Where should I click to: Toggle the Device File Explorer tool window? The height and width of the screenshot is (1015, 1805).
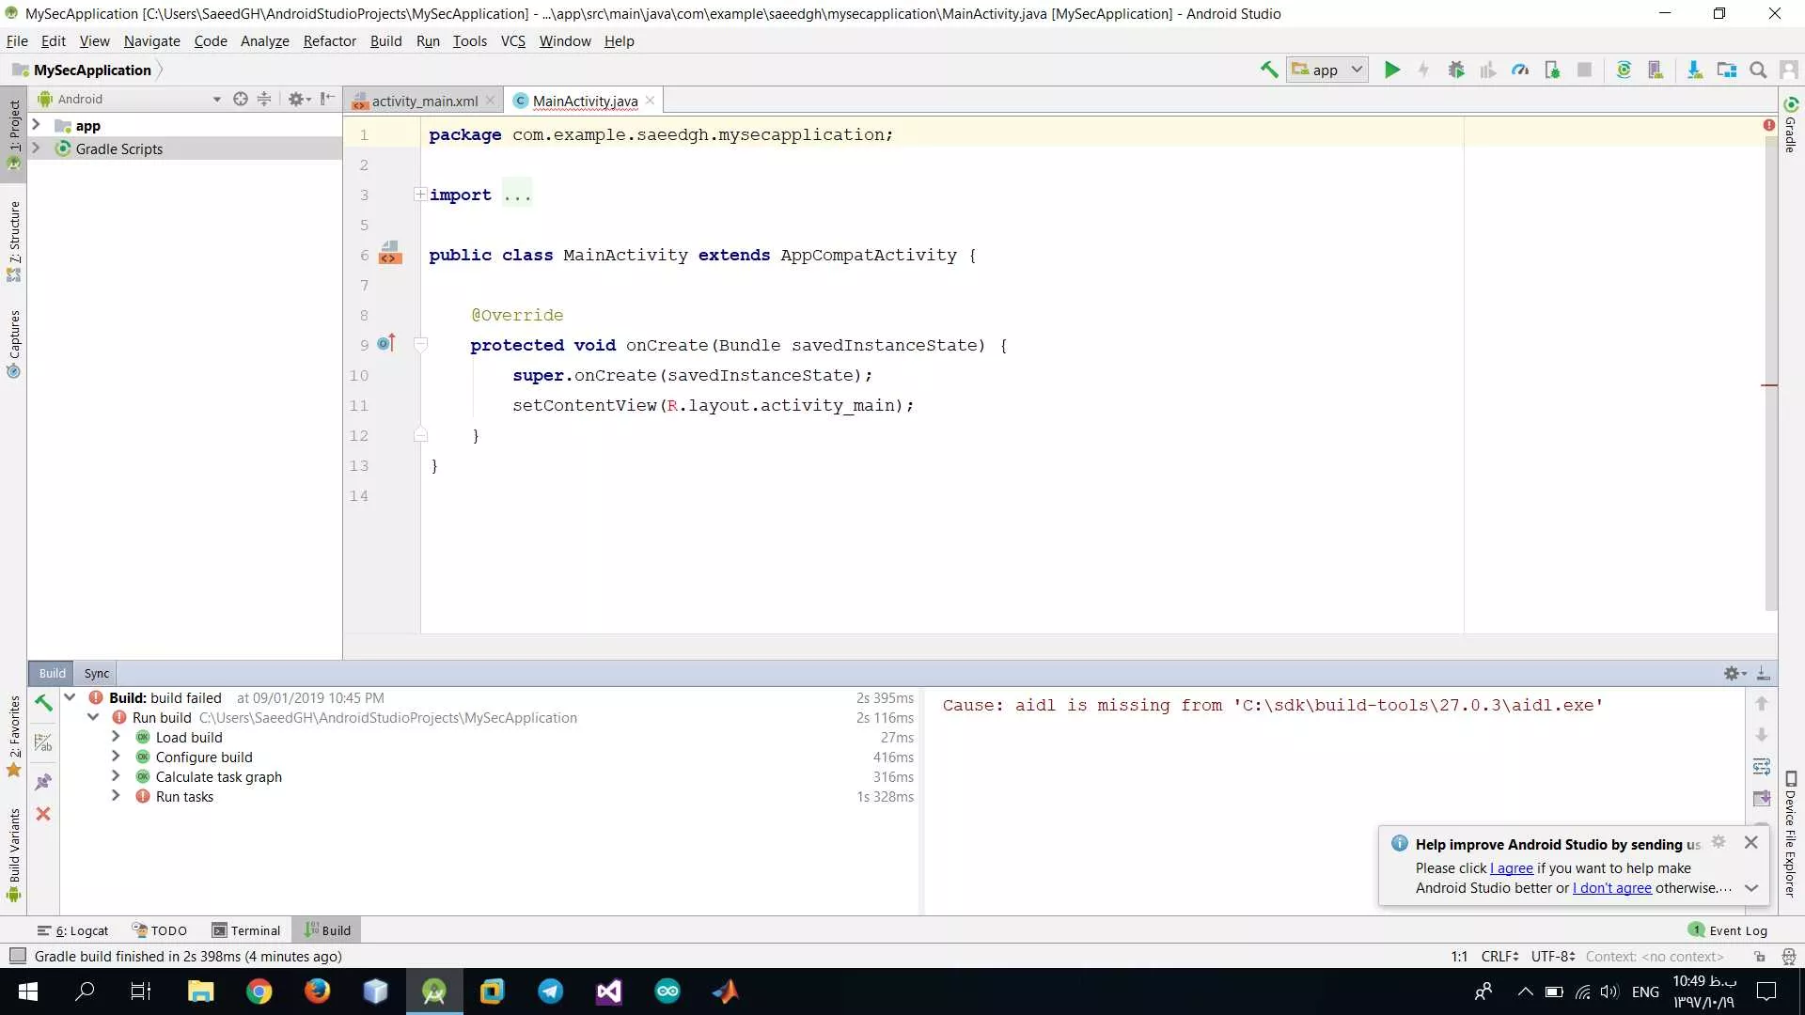click(x=1791, y=835)
